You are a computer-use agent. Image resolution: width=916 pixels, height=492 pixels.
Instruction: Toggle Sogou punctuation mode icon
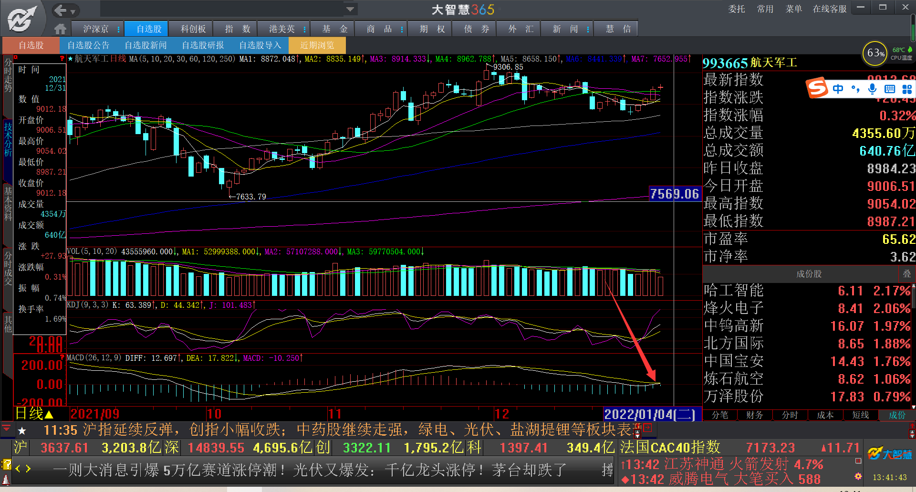(x=855, y=89)
